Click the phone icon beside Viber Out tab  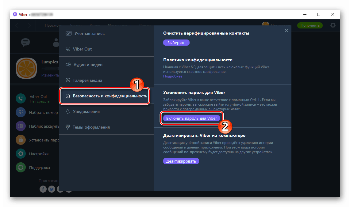(x=67, y=49)
